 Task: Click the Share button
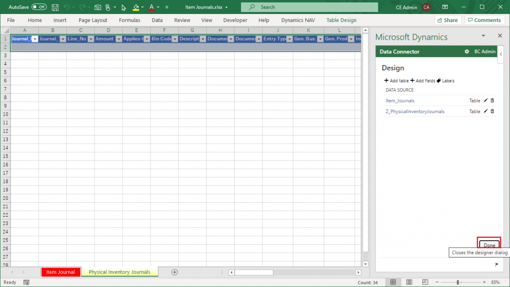pyautogui.click(x=448, y=20)
